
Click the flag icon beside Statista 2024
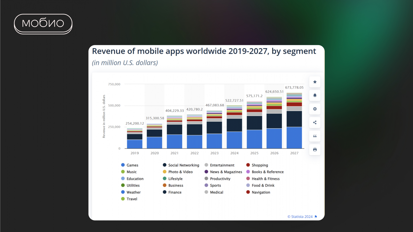[316, 217]
